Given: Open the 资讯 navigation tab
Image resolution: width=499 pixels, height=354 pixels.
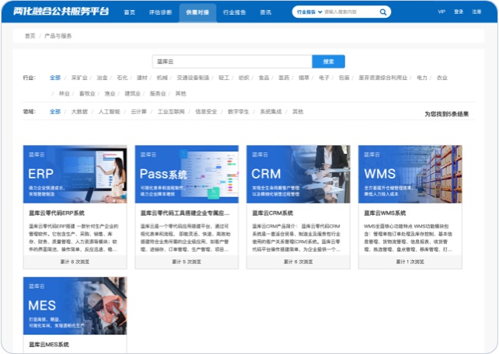Looking at the screenshot, I should click(x=265, y=12).
